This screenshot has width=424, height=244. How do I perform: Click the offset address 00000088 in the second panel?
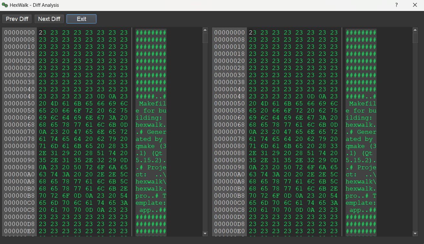(x=229, y=153)
